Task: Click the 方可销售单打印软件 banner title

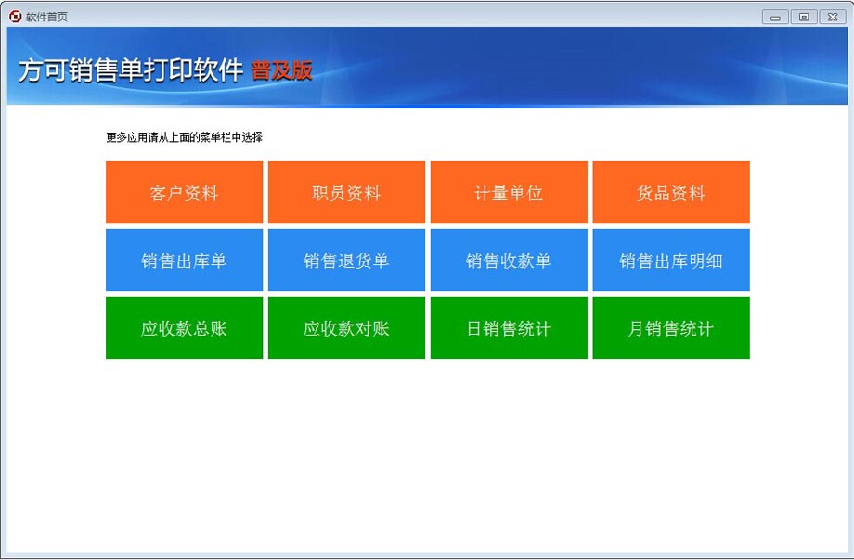Action: pyautogui.click(x=131, y=70)
